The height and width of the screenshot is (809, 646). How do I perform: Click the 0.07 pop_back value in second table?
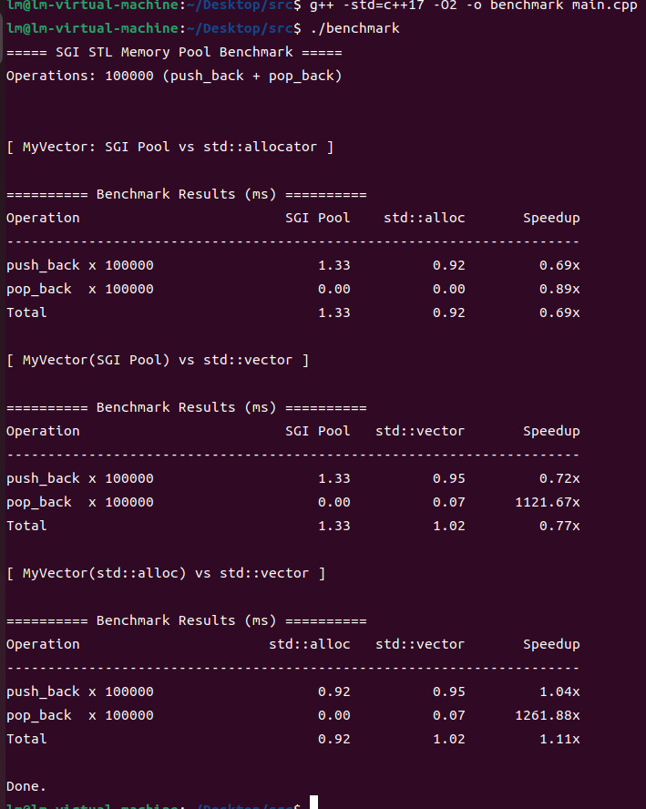click(x=449, y=502)
